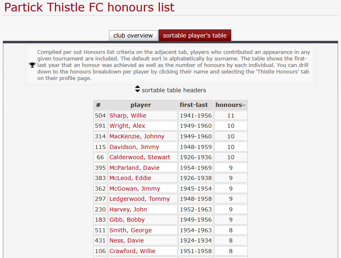The width and height of the screenshot is (341, 258).
Task: Click the trophy icon beside the description
Action: click(32, 65)
